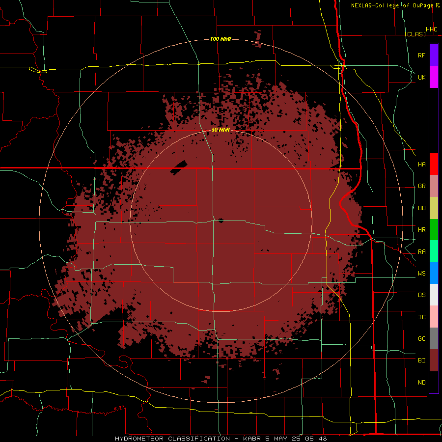Click the green HR legend swatch
Image resolution: width=442 pixels, height=442 pixels.
tap(434, 230)
